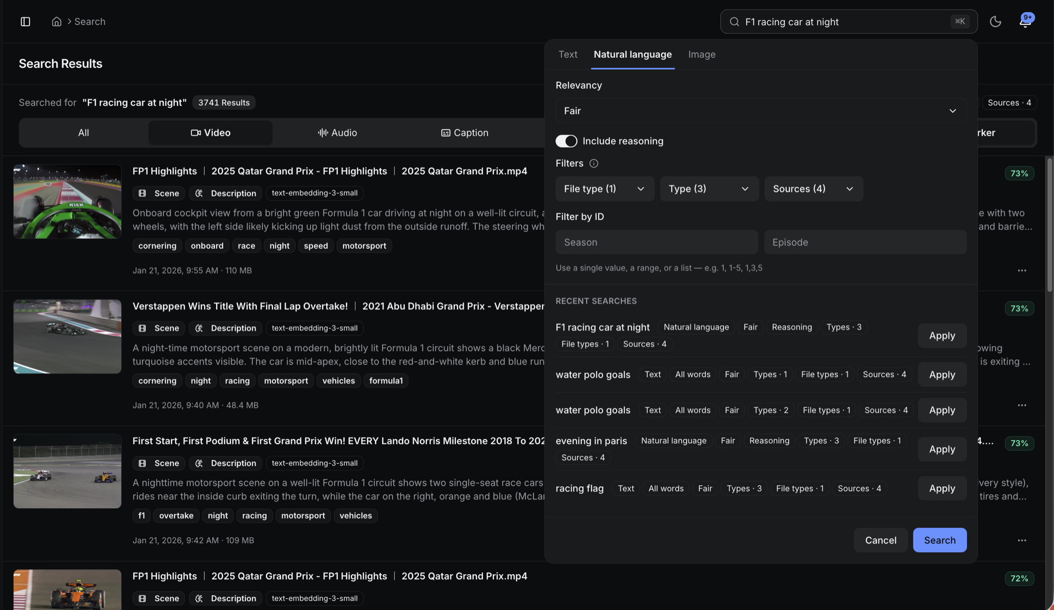1054x610 pixels.
Task: Click the onboard tag on first result
Action: [207, 246]
